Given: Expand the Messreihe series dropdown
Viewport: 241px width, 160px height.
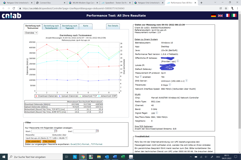Looking at the screenshot, I should coord(38,138).
